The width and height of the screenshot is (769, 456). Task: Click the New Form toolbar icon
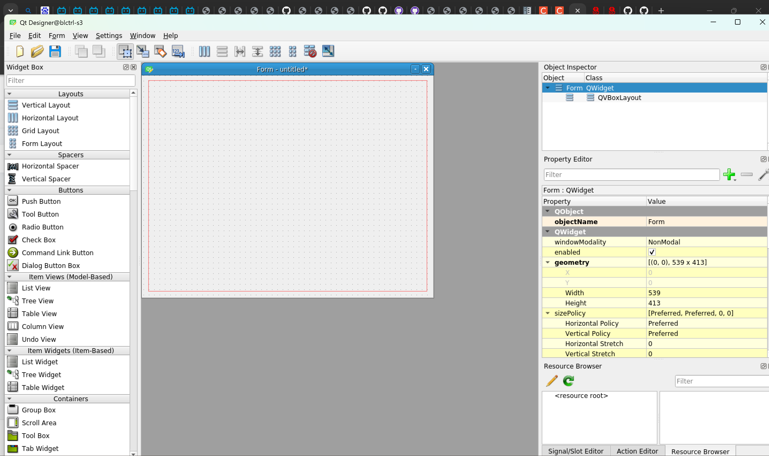20,51
